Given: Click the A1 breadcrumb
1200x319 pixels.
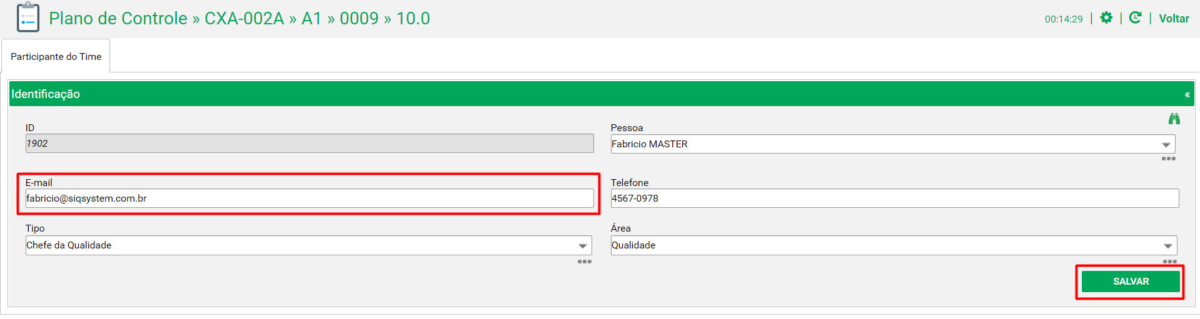Looking at the screenshot, I should tap(311, 18).
